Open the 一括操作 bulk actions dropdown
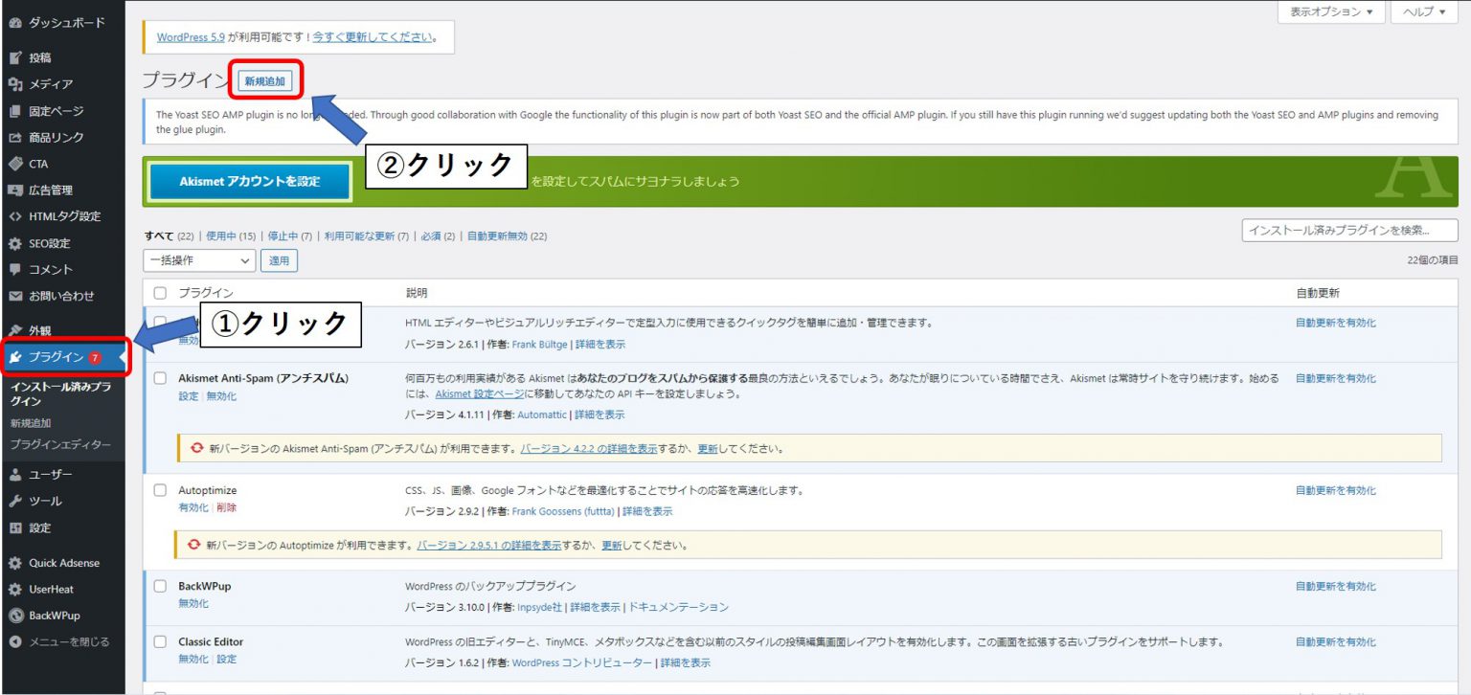 pyautogui.click(x=197, y=259)
